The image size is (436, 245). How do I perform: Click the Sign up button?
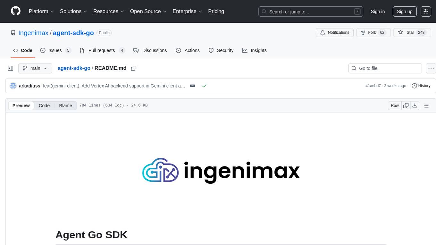tap(405, 12)
